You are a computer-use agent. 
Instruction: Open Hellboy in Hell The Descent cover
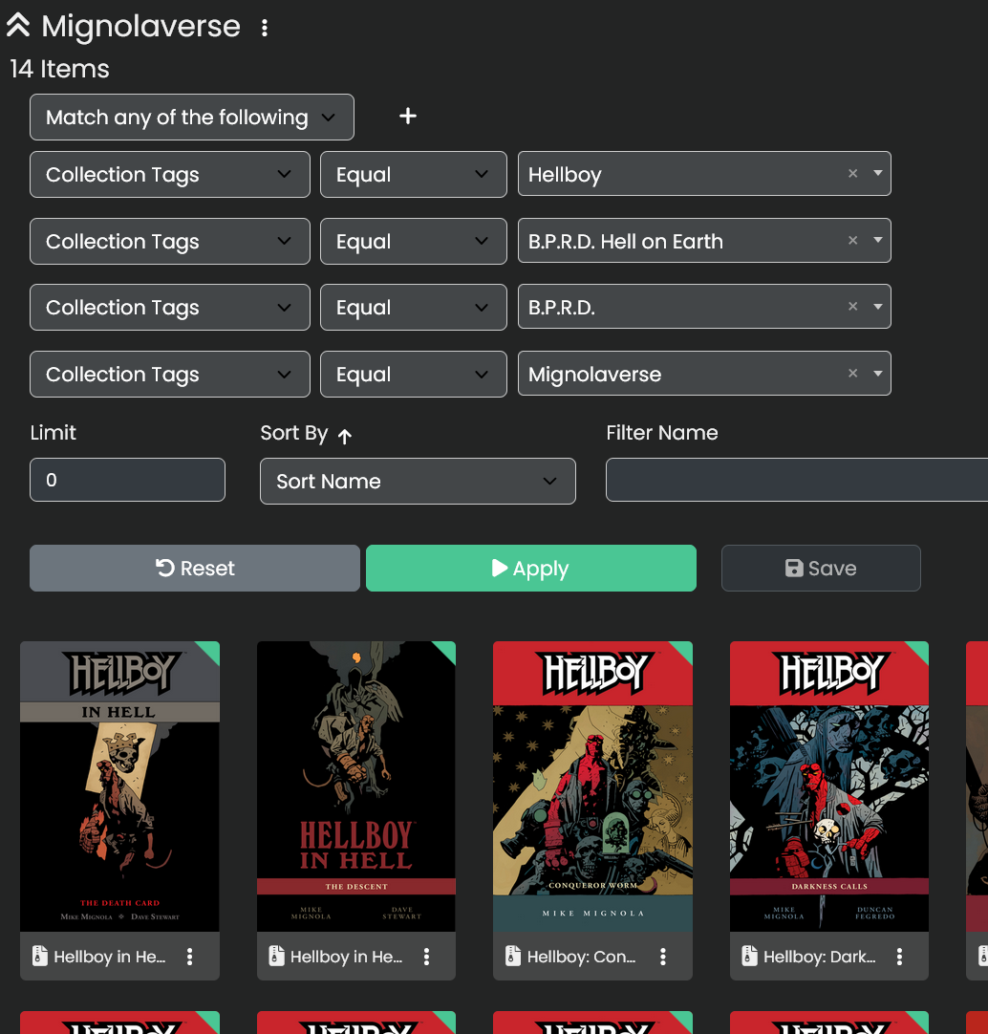(x=356, y=786)
